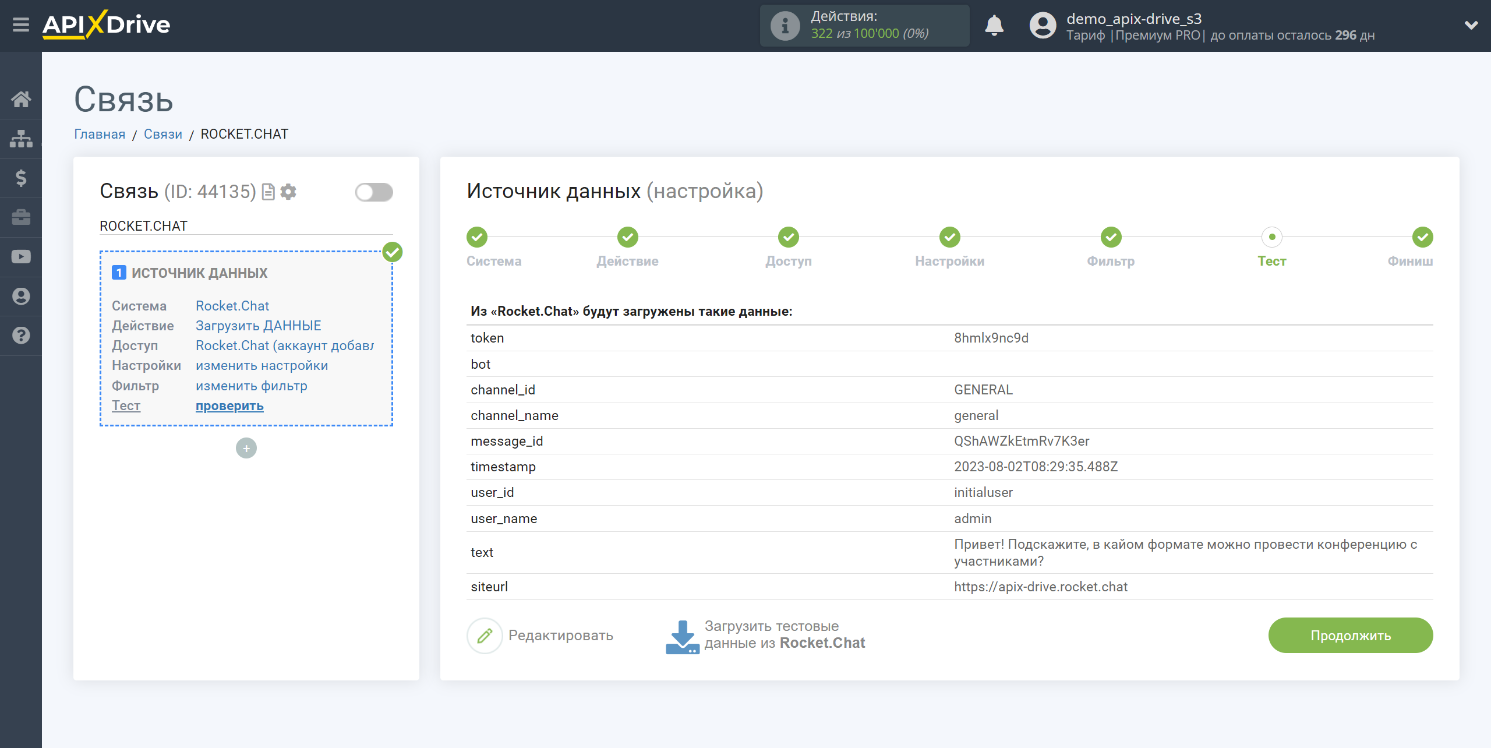Select the Система step
Image resolution: width=1491 pixels, height=748 pixels.
(477, 237)
